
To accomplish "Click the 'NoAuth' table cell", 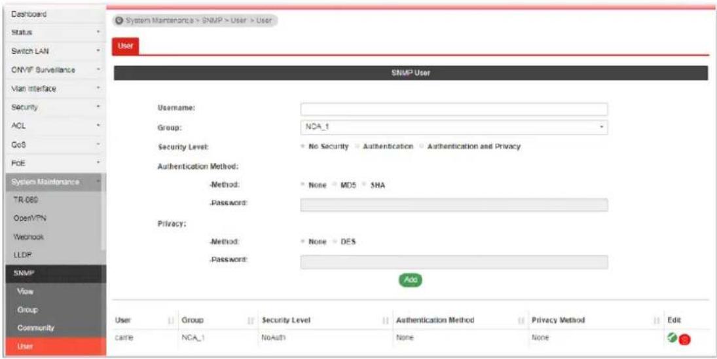I will pyautogui.click(x=274, y=338).
